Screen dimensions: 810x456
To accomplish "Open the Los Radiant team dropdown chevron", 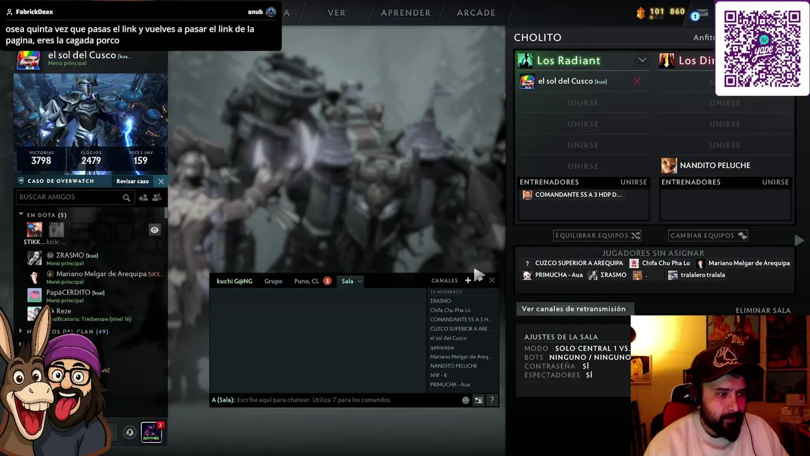I will [642, 60].
